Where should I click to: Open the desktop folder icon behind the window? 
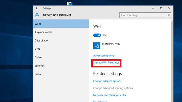pos(70,4)
